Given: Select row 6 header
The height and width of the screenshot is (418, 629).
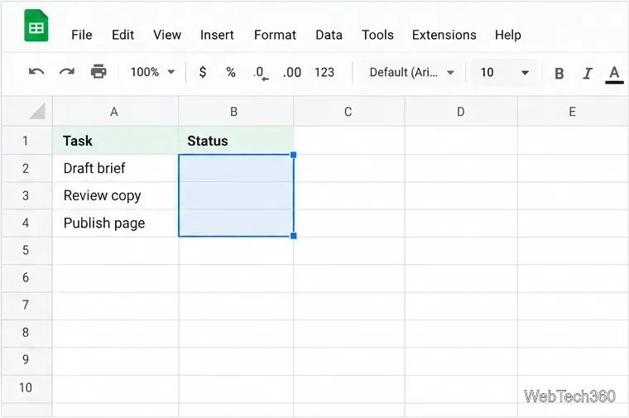Looking at the screenshot, I should pos(26,277).
